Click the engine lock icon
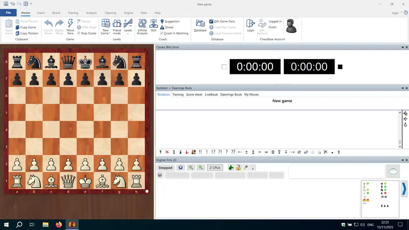Image resolution: width=409 pixels, height=230 pixels. point(238,168)
